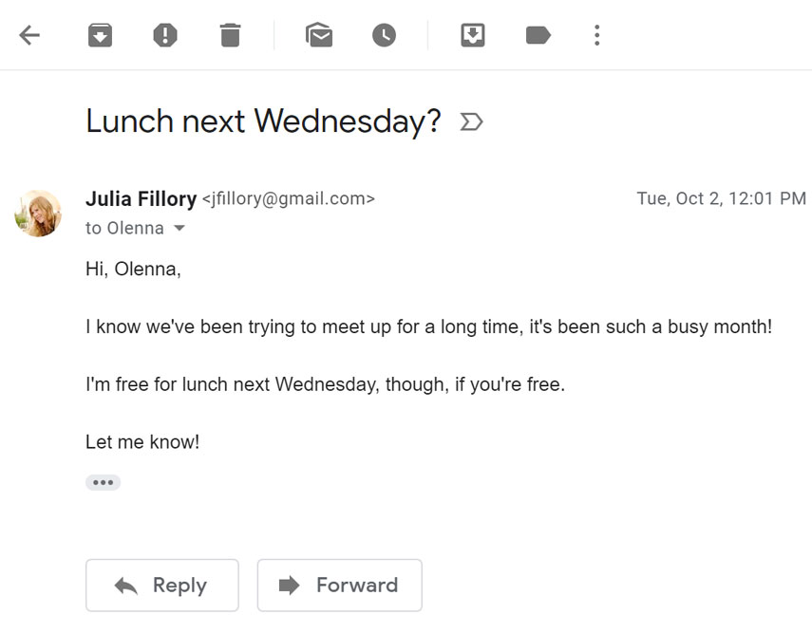Open the More options vertical dots
The width and height of the screenshot is (812, 633).
pyautogui.click(x=596, y=36)
